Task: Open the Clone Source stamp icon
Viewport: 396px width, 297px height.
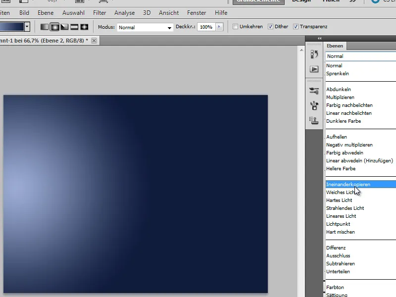Action: (314, 120)
